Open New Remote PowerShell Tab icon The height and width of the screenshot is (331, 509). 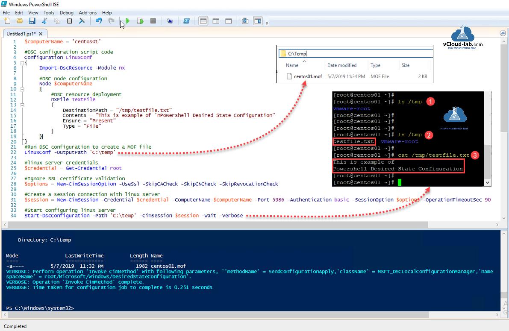(169, 21)
